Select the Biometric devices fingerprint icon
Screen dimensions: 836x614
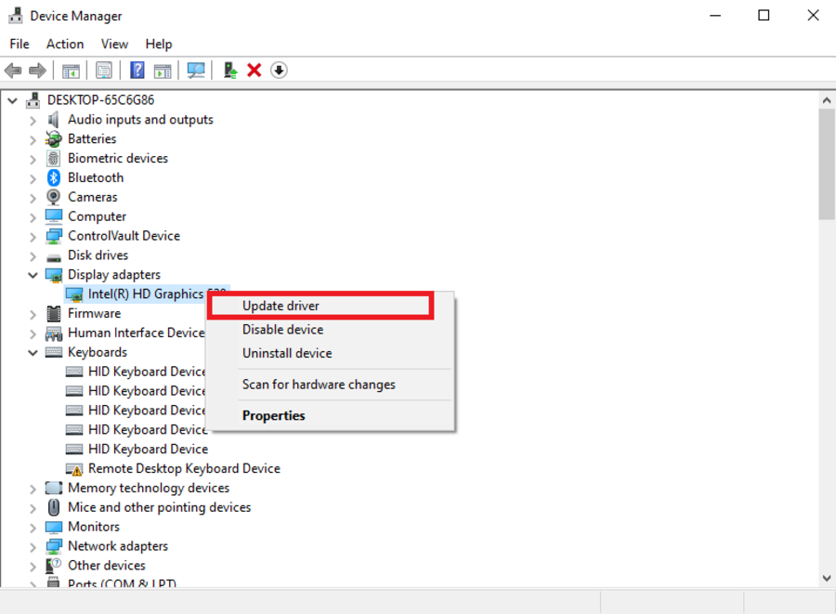(x=53, y=158)
